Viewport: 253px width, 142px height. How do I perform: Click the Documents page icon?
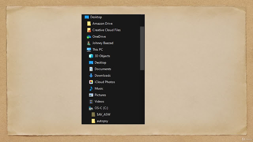(91, 69)
